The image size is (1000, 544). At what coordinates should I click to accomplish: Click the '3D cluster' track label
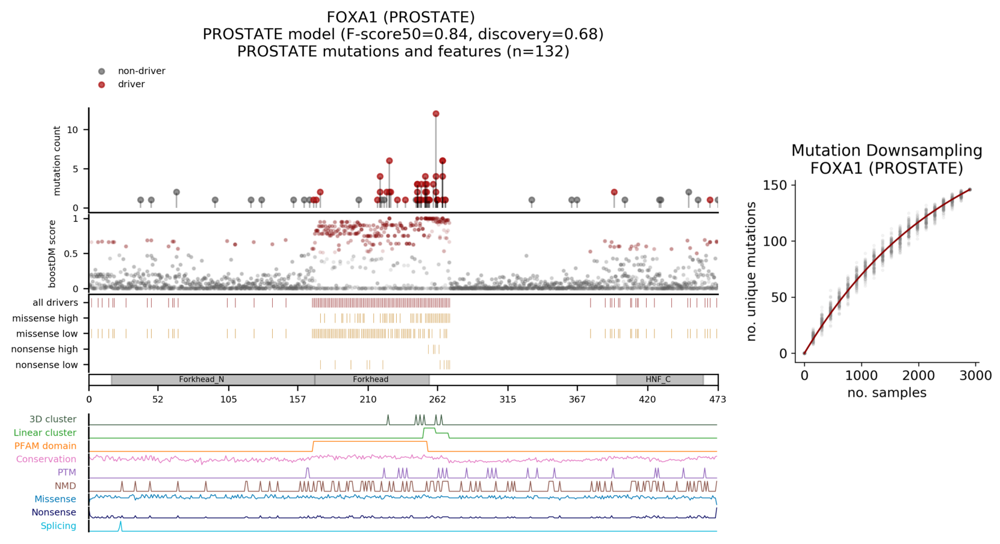pyautogui.click(x=53, y=420)
